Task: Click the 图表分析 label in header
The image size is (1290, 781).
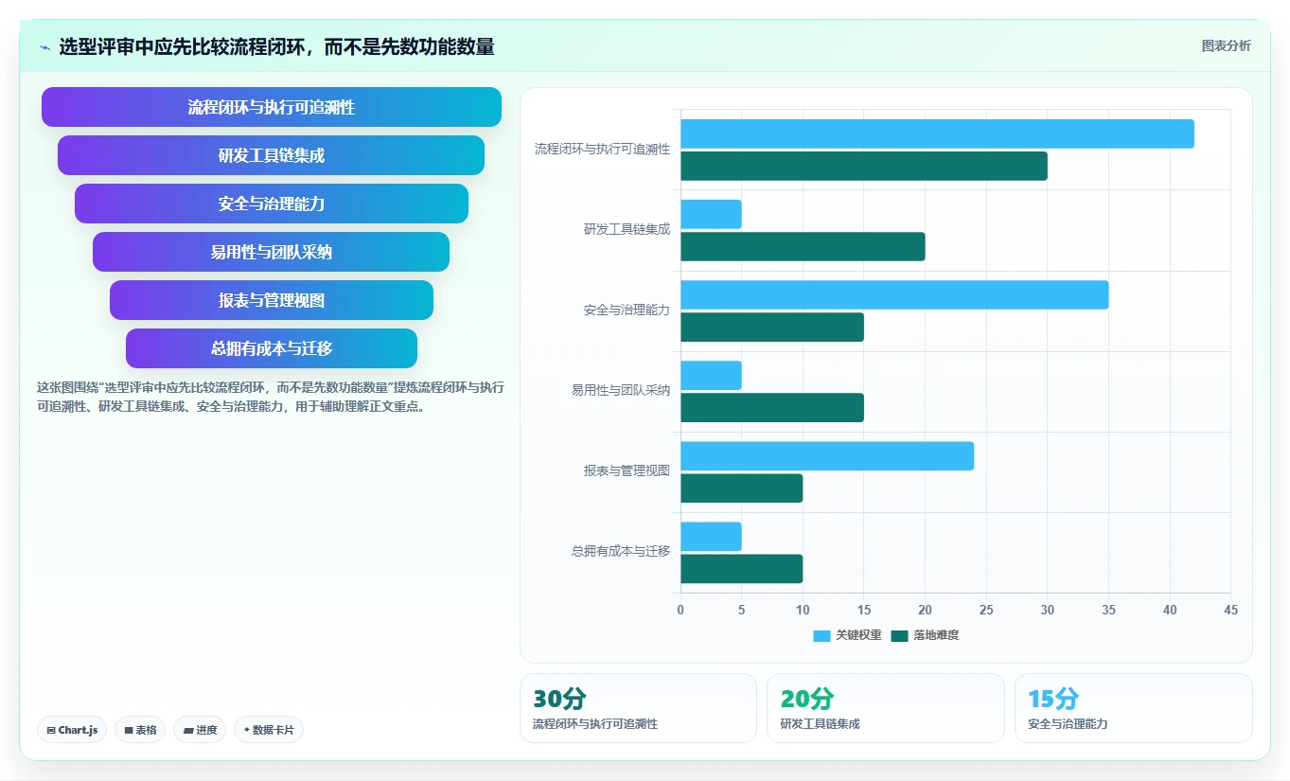Action: pos(1226,45)
